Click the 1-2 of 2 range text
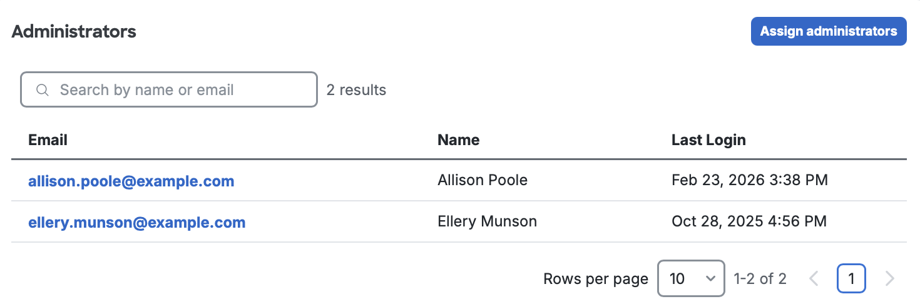This screenshot has width=920, height=304. [760, 278]
